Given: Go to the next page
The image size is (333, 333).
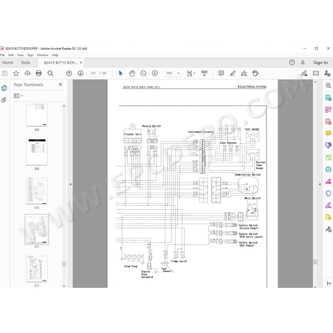Looking at the screenshot, I should click(80, 73).
